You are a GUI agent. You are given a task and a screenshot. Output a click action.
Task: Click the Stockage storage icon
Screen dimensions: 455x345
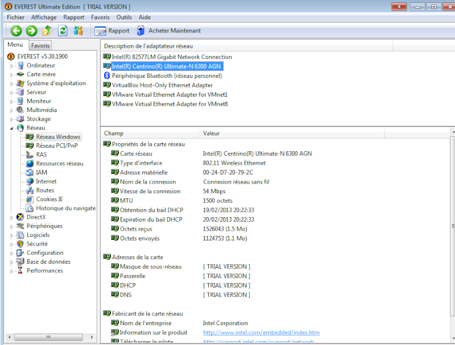click(x=20, y=119)
